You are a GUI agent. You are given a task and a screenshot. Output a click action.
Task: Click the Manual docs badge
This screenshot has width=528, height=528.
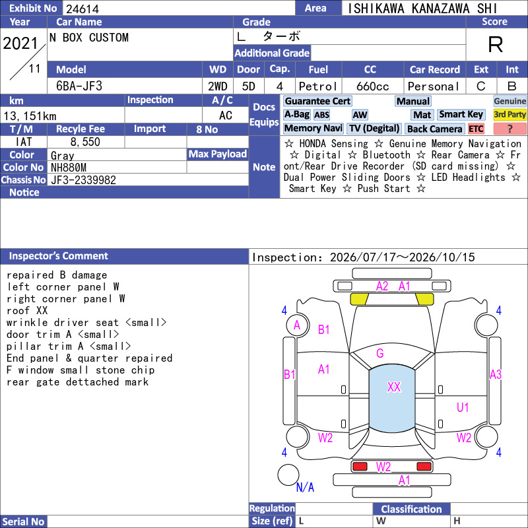click(x=413, y=101)
